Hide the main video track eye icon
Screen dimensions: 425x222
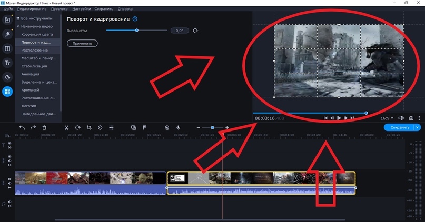9,179
